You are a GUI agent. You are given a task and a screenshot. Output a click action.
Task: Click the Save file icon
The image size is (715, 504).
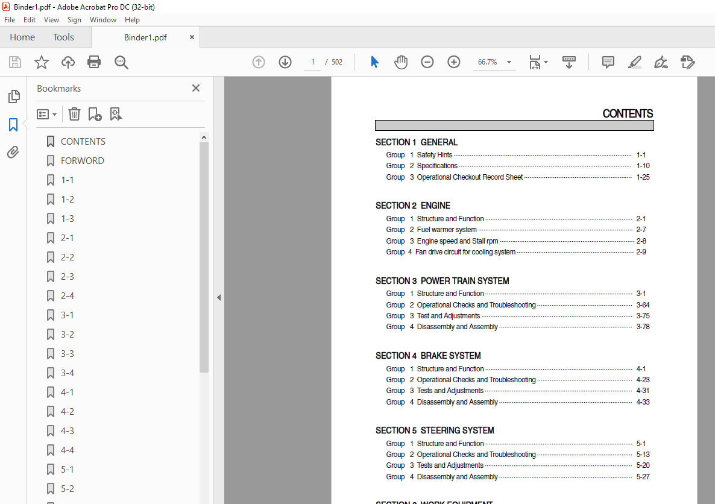point(15,62)
